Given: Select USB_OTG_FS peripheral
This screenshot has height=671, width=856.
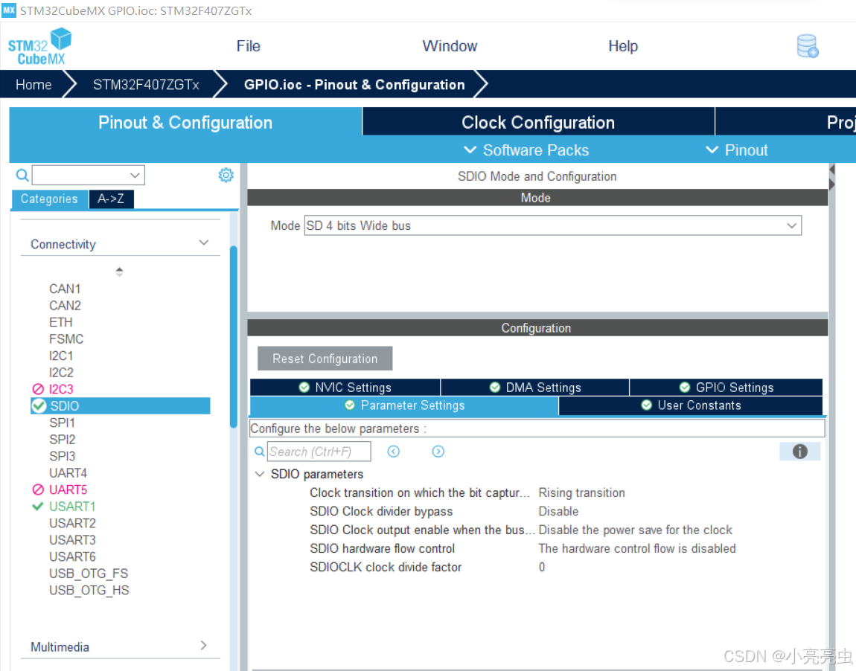Looking at the screenshot, I should click(89, 574).
